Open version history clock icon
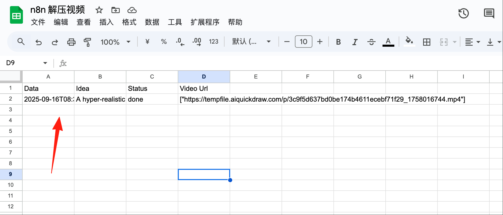 pyautogui.click(x=464, y=13)
